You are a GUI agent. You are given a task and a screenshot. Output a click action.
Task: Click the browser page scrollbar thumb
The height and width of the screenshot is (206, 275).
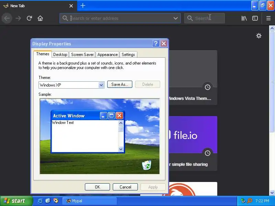272,81
